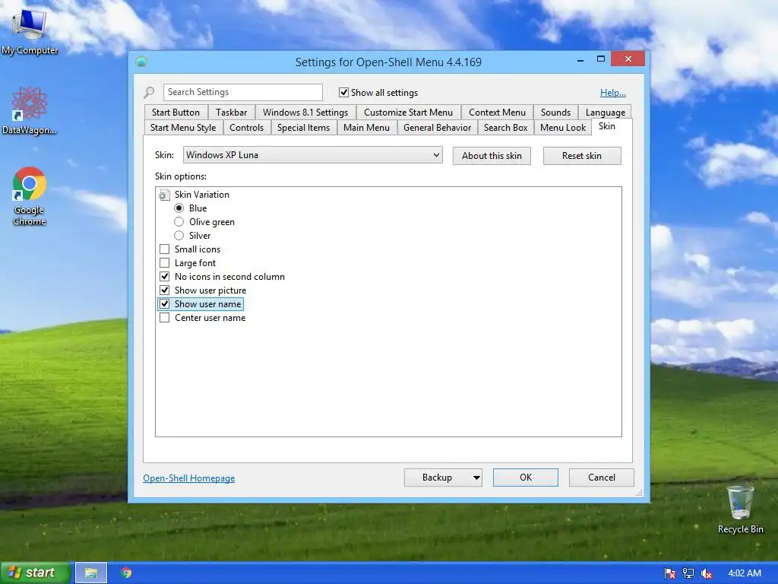Switch to the Menu Look tab
This screenshot has width=778, height=584.
[x=563, y=128]
